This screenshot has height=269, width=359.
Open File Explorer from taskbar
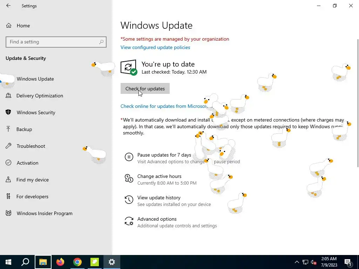tap(43, 262)
